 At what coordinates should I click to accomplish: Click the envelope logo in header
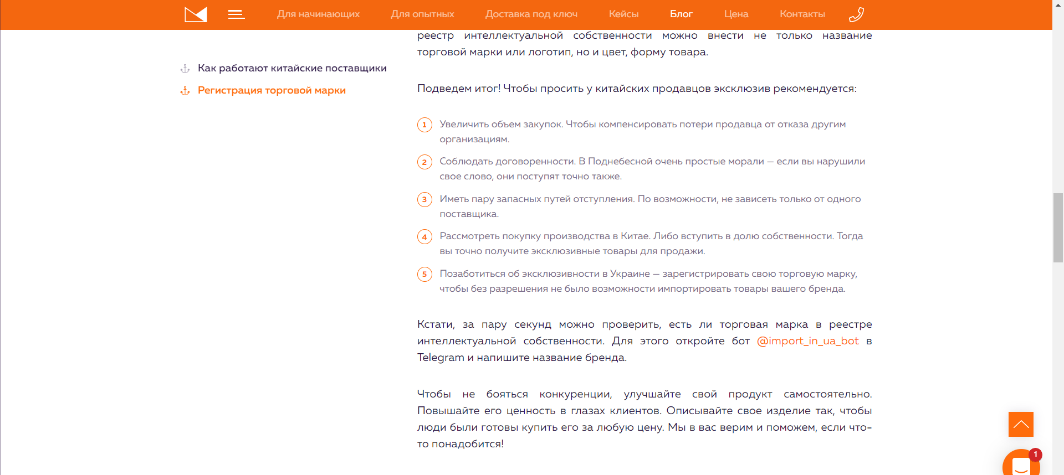(196, 14)
